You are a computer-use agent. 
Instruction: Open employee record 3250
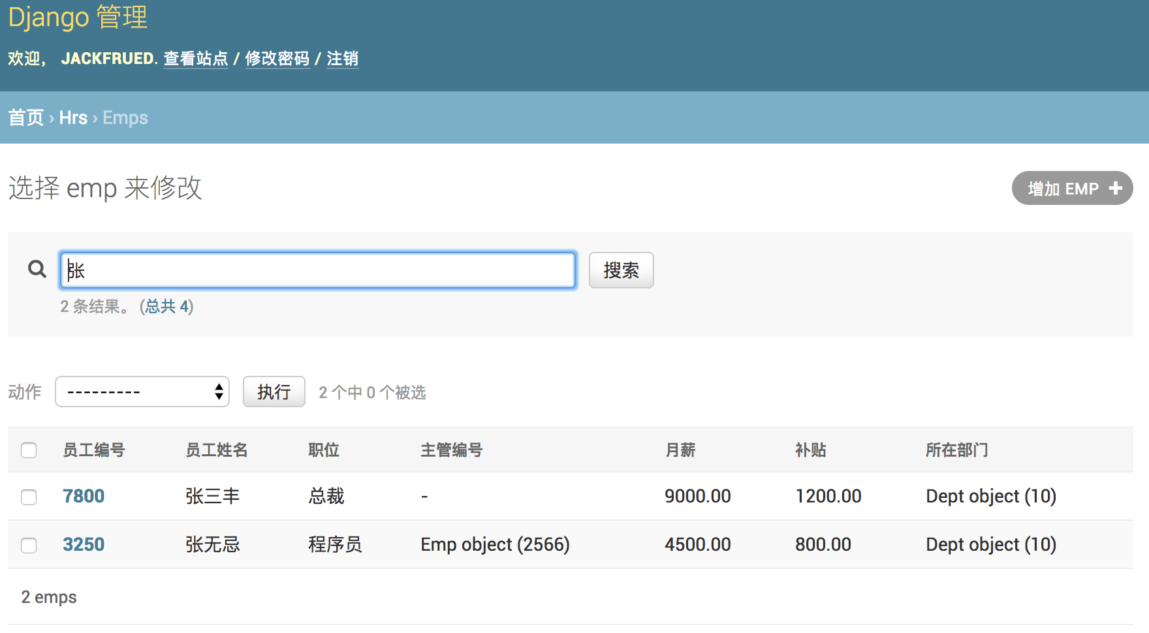(x=84, y=545)
